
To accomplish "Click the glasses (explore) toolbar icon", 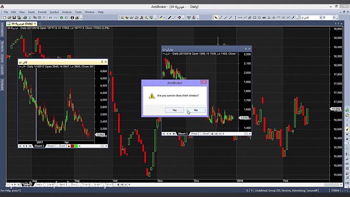I will [132, 18].
